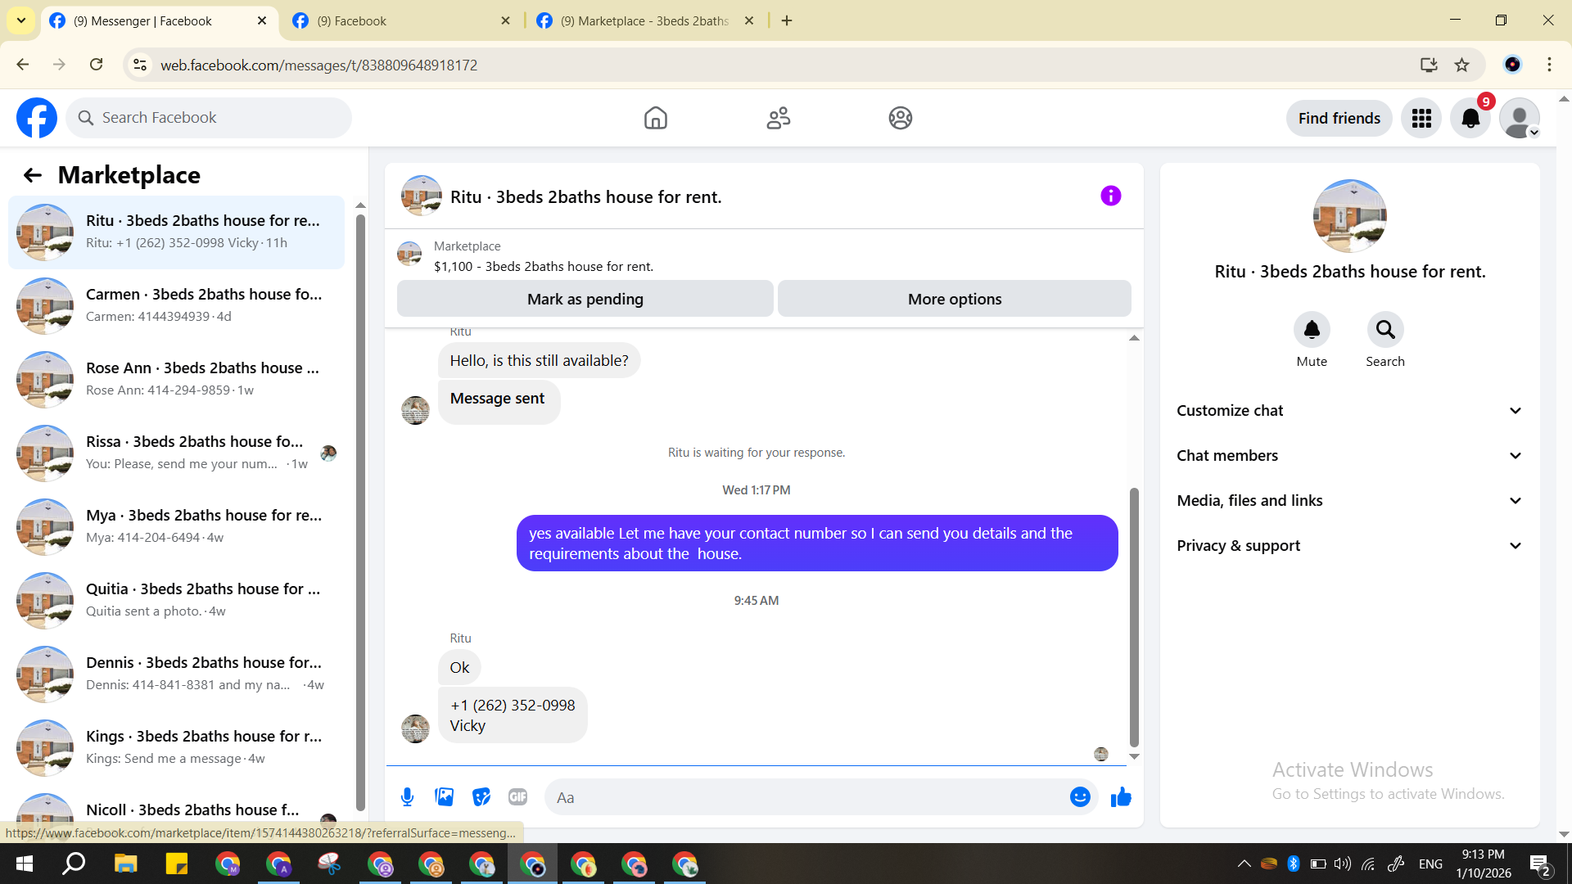The image size is (1572, 884).
Task: Expand Media, files and links
Action: (1349, 501)
